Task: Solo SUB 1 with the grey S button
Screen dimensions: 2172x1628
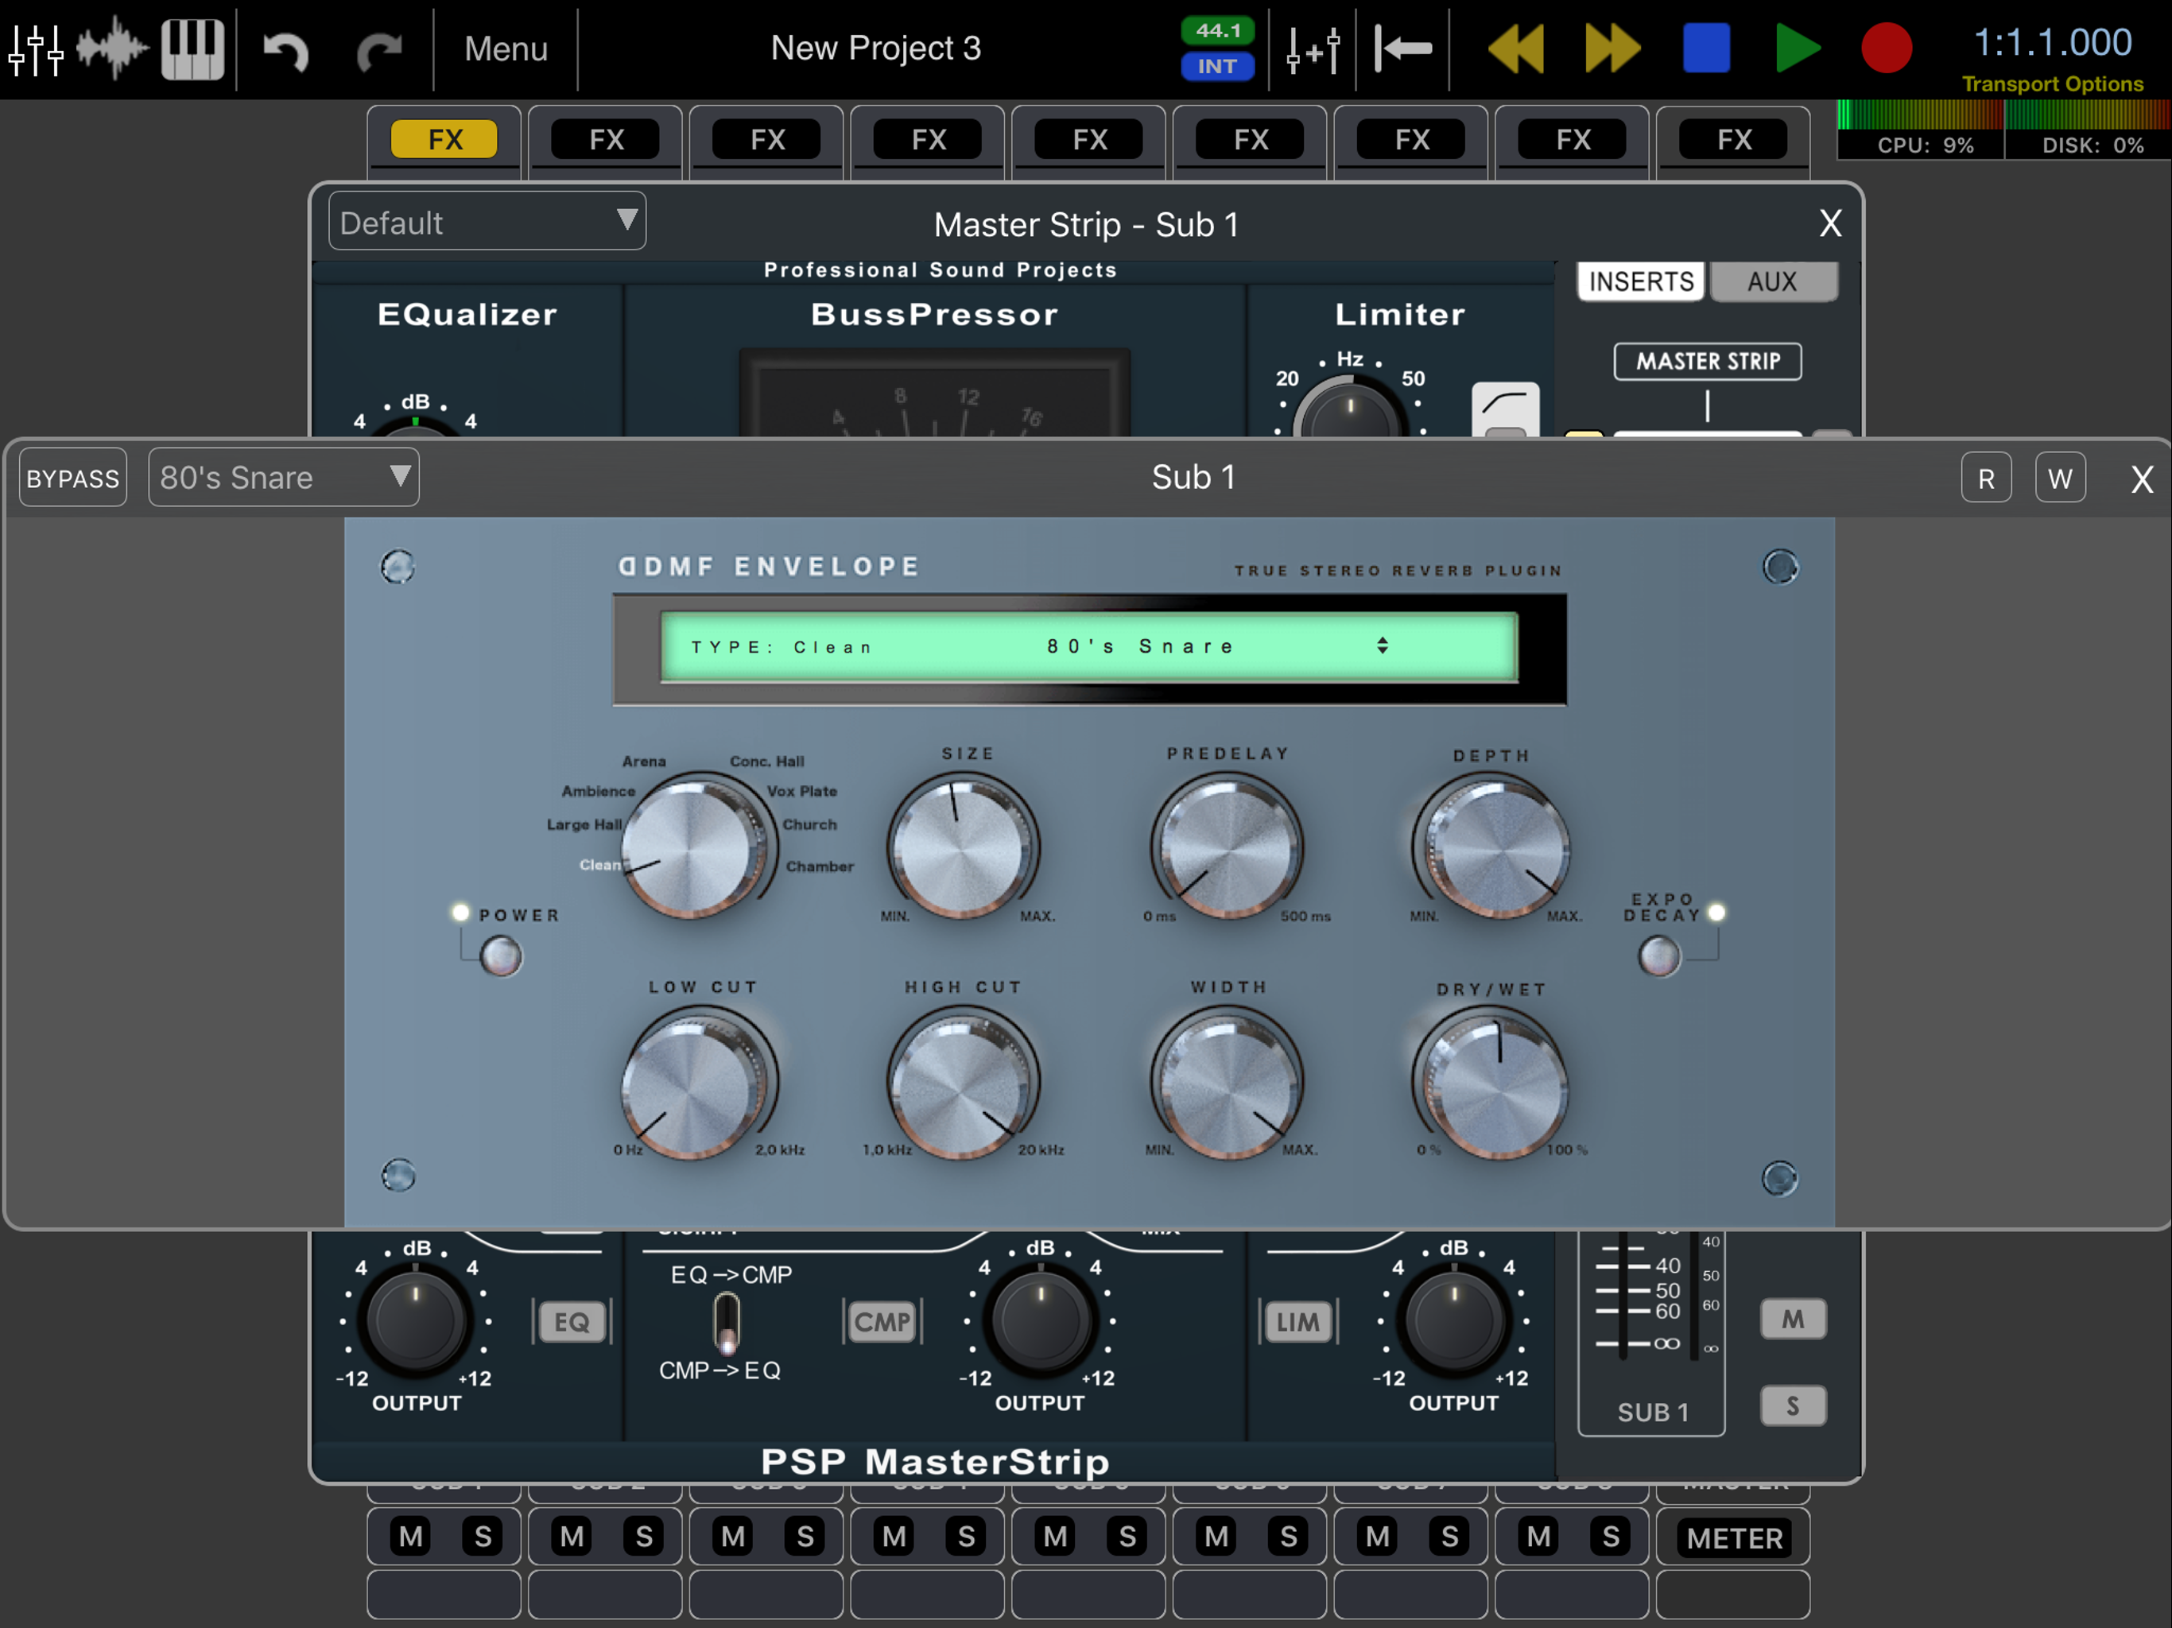Action: pos(1793,1406)
